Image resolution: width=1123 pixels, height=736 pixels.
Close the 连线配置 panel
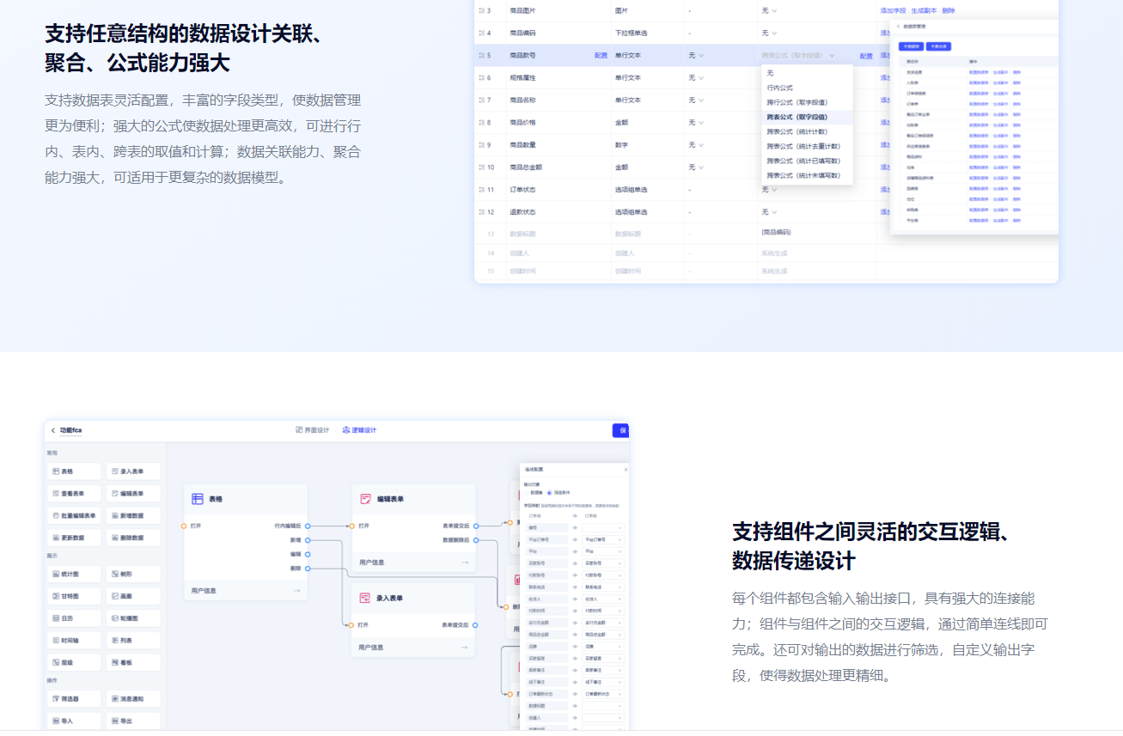coord(626,470)
